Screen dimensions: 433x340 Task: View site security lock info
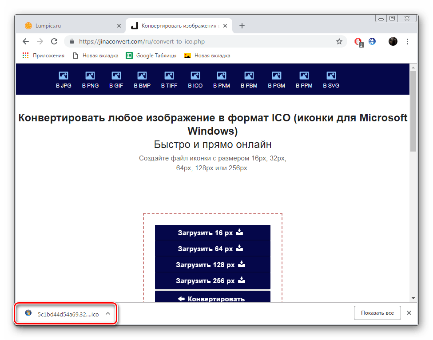72,41
